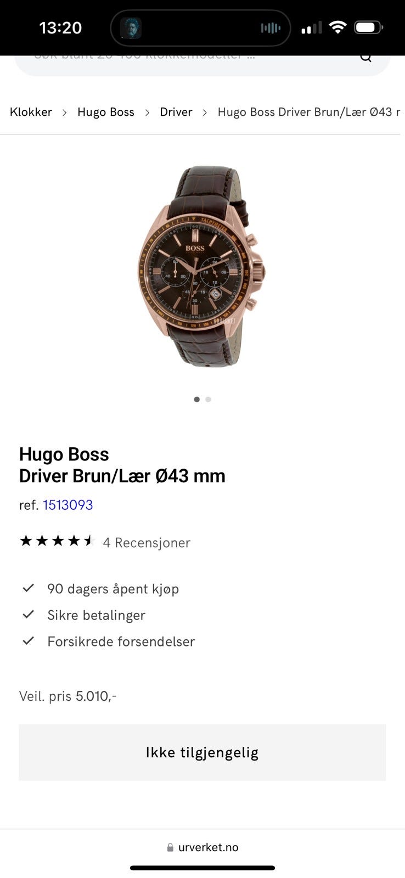Open the 4 Recensjoner reviews
405x878 pixels.
click(147, 543)
